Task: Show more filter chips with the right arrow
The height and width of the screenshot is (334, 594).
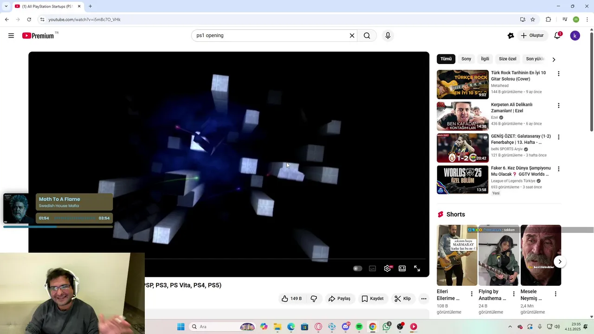Action: [x=554, y=59]
